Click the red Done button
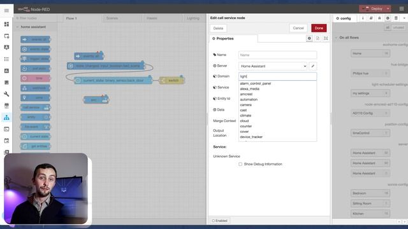408x229 pixels. (x=319, y=28)
